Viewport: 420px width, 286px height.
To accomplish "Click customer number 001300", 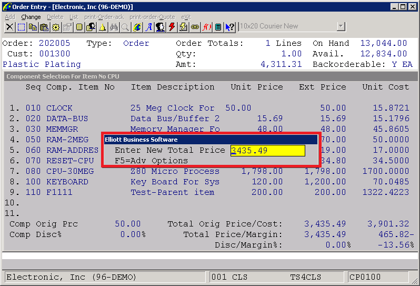I will pyautogui.click(x=55, y=54).
